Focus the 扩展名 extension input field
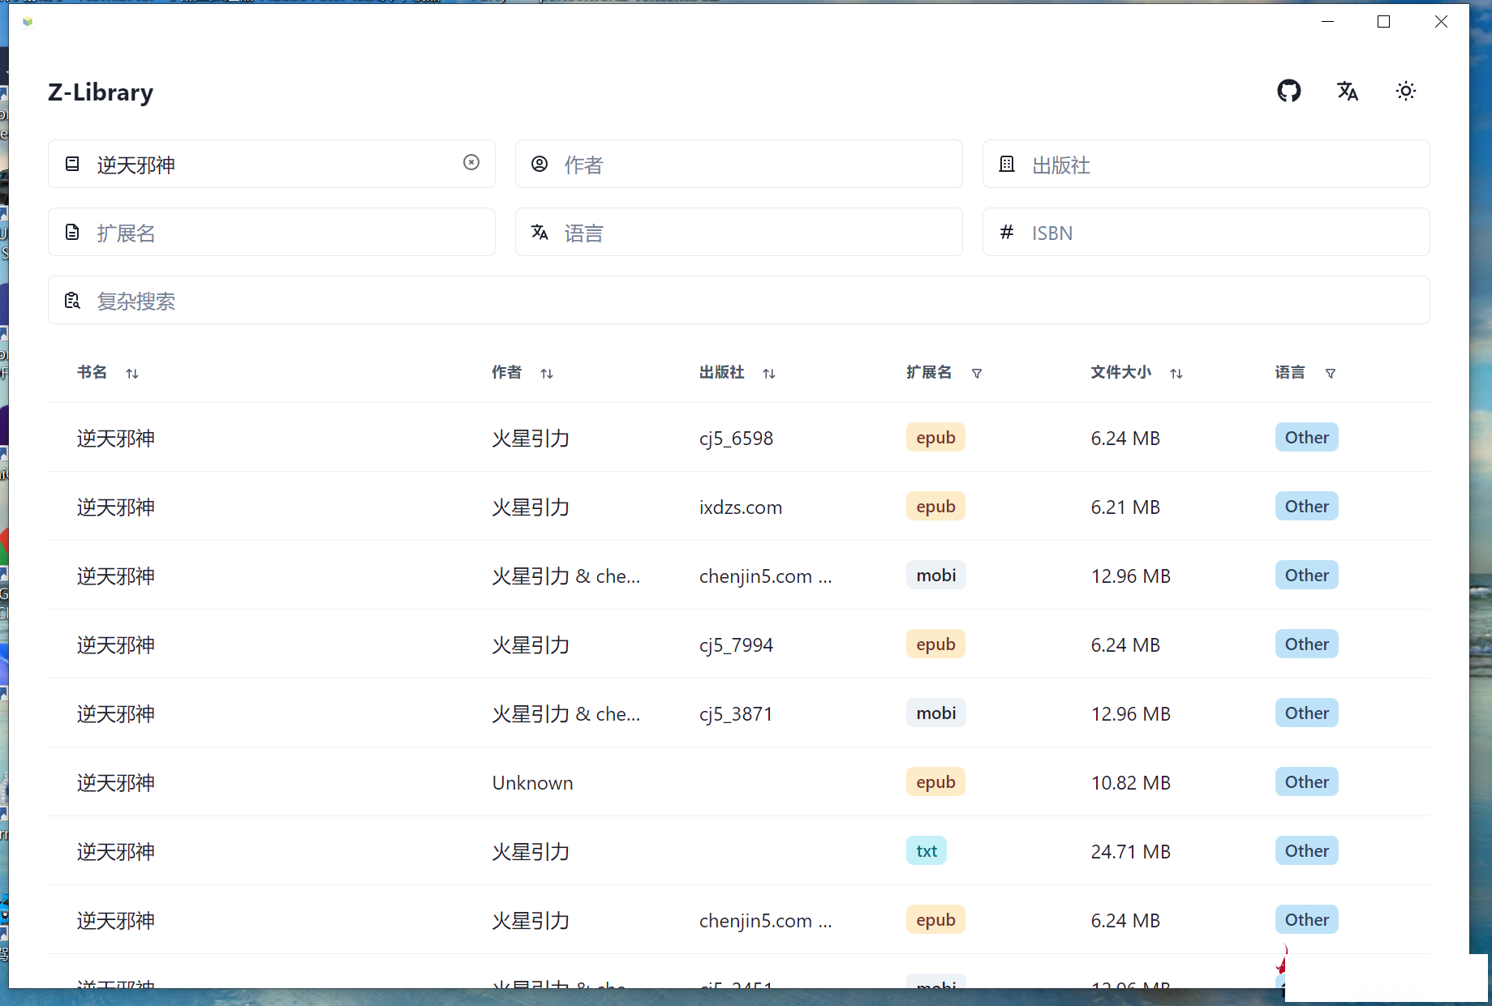The width and height of the screenshot is (1492, 1006). point(272,233)
